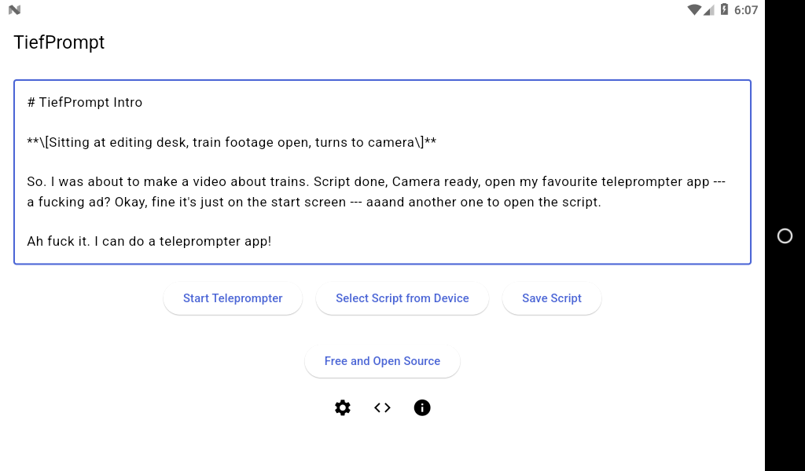The image size is (805, 471).
Task: Open the Free and Open Source button
Action: [382, 361]
